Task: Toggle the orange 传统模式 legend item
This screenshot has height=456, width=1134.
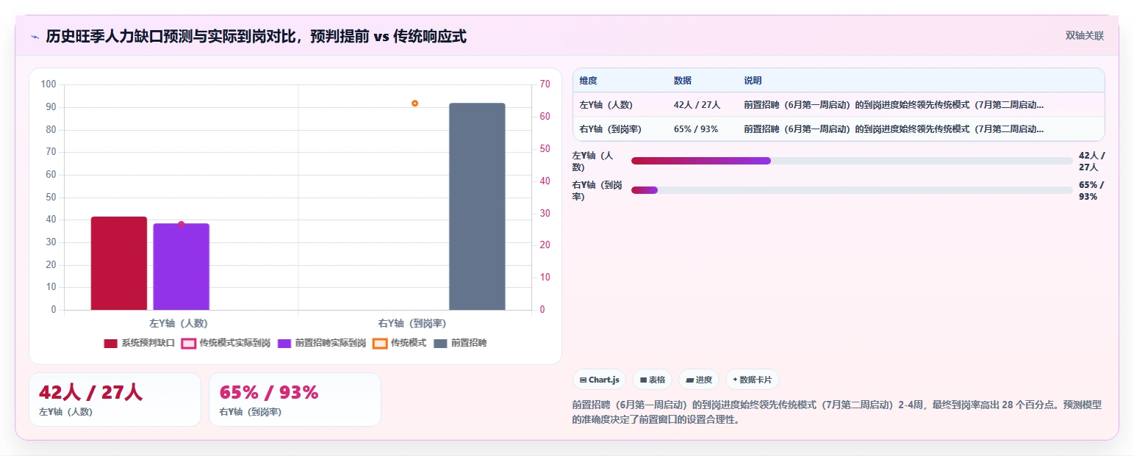Action: tap(400, 343)
